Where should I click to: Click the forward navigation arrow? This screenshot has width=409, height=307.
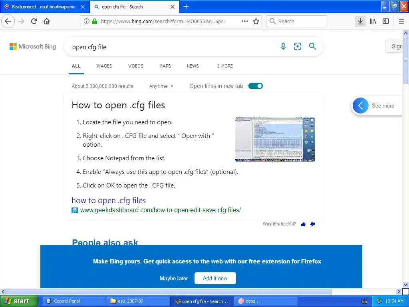tap(21, 22)
